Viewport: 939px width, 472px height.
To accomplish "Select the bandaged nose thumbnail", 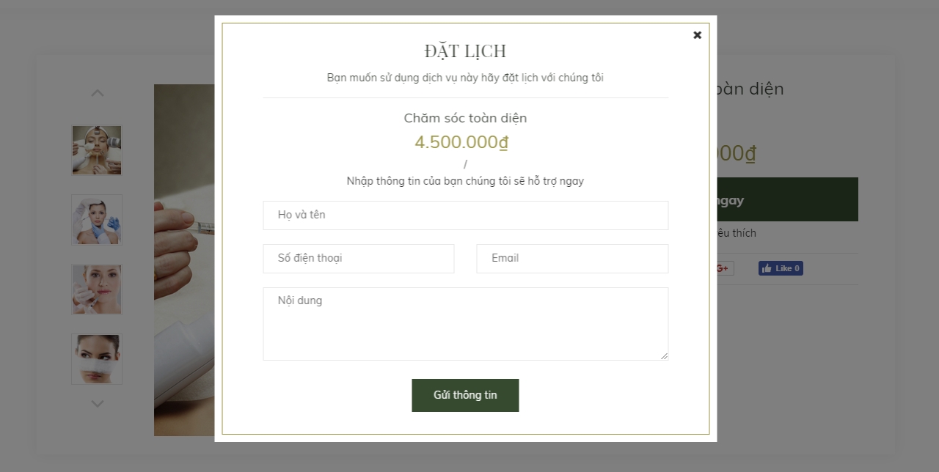I will [97, 359].
